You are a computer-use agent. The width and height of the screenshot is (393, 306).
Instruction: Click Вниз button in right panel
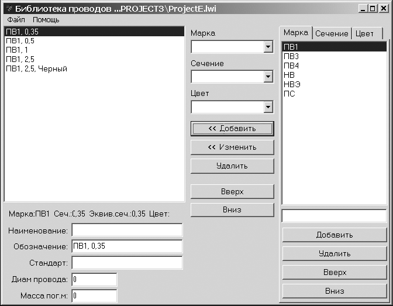coord(335,291)
